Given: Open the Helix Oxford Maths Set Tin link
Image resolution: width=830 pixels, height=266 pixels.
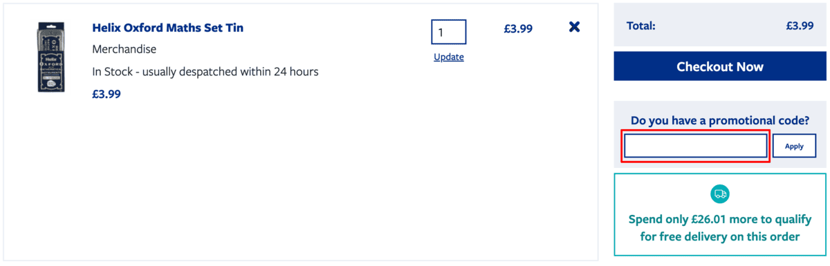Looking at the screenshot, I should tap(167, 28).
